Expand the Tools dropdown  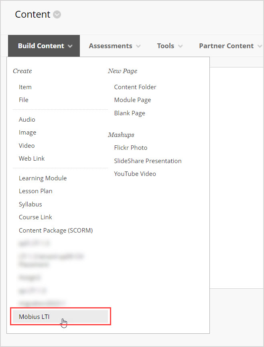166,46
